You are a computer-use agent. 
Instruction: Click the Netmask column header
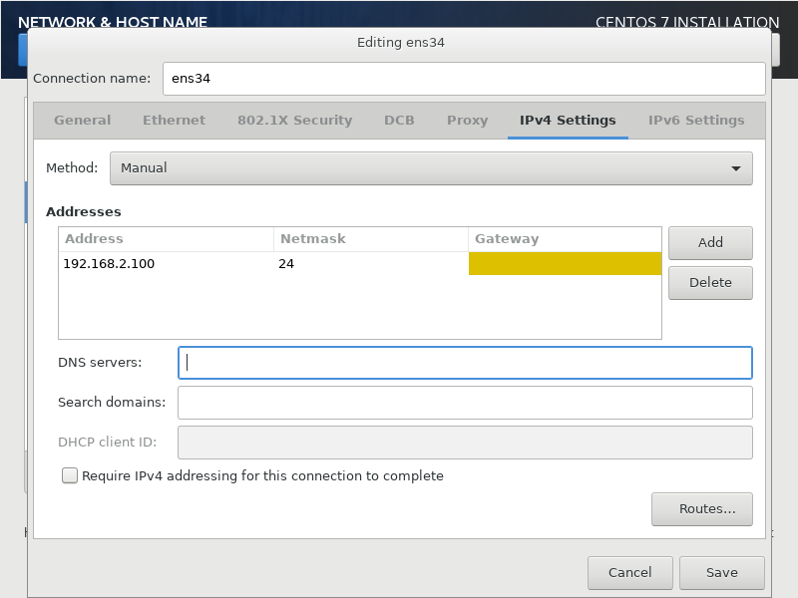tap(371, 239)
